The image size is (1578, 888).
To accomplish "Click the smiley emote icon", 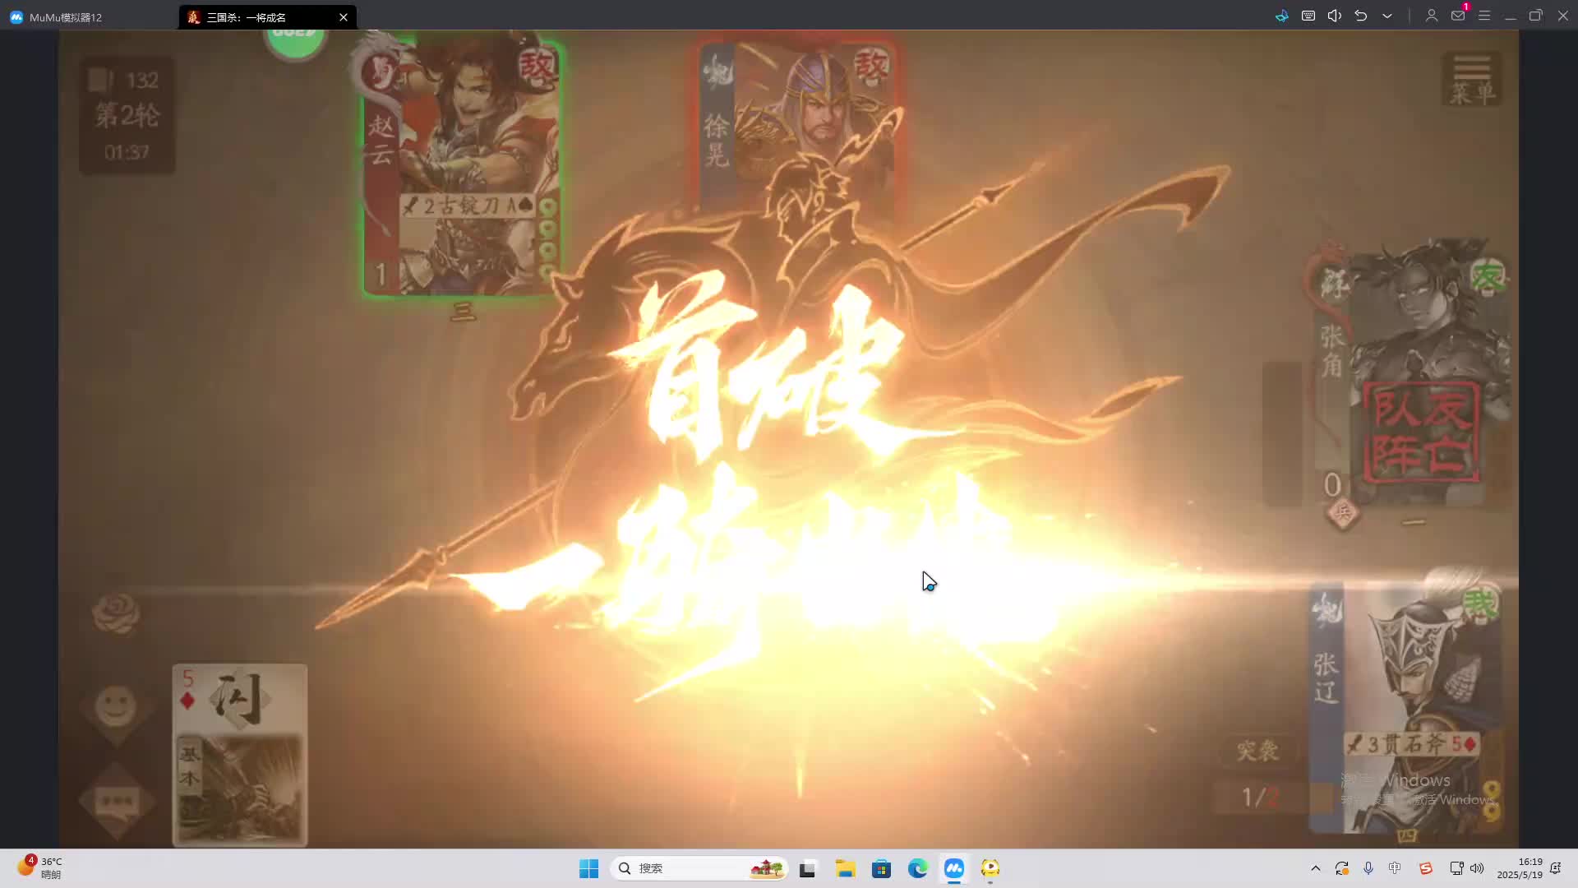I will click(x=116, y=705).
